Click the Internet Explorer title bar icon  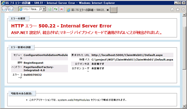(3, 3)
